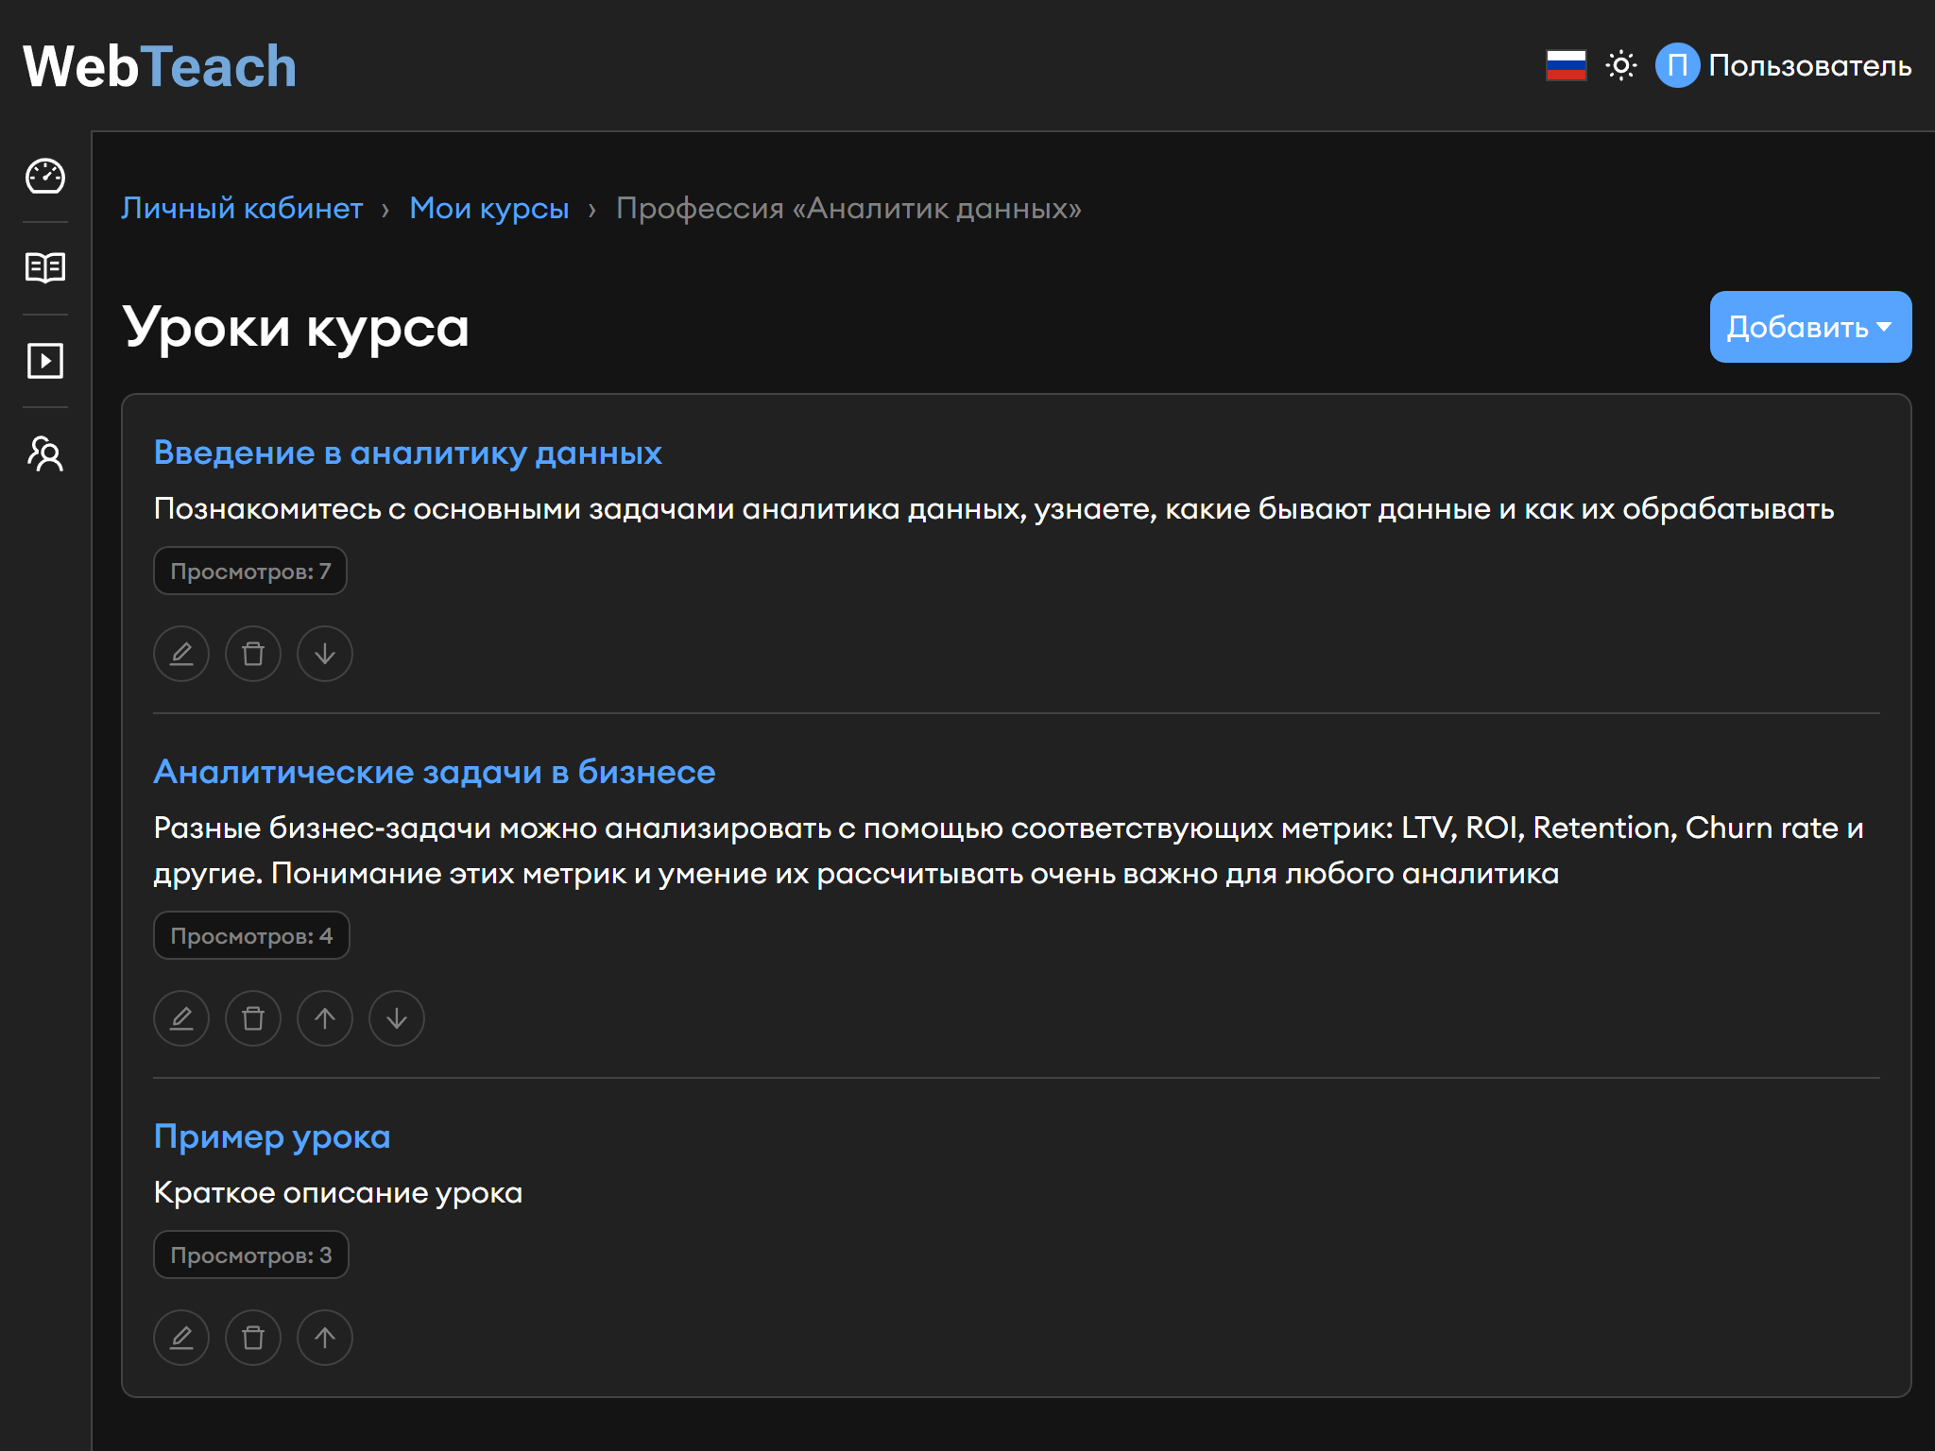Screen dimensions: 1935x1451
Task: Move "Аналитические задачи в бизнесе" lesson down
Action: pos(397,1018)
